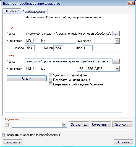This screenshot has width=136, height=147.
Task: Click the Отмена button
Action: coord(124,142)
